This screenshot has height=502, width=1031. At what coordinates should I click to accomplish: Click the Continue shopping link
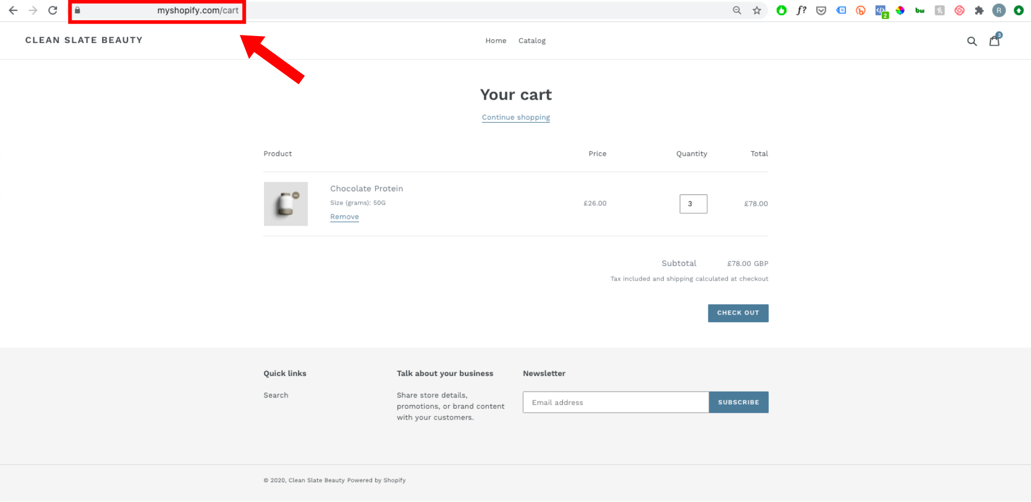click(516, 117)
